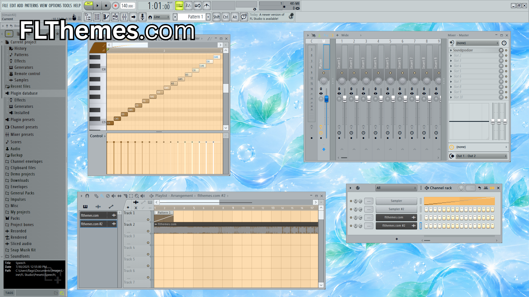Click the Playlist vertical scrollbar down arrow
Screen dimensions: 529x297
tap(321, 285)
